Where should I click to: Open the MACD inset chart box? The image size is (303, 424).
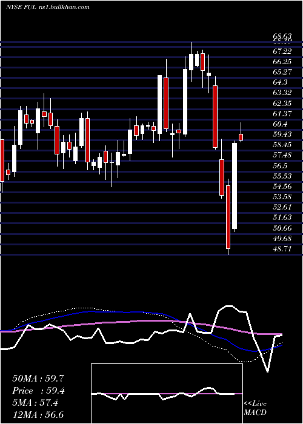tap(167, 394)
